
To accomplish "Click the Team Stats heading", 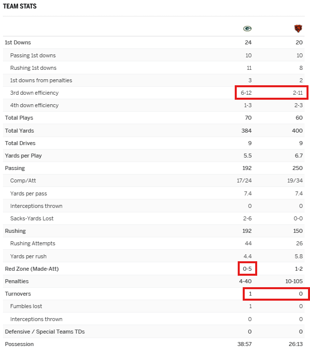I will [x=19, y=6].
